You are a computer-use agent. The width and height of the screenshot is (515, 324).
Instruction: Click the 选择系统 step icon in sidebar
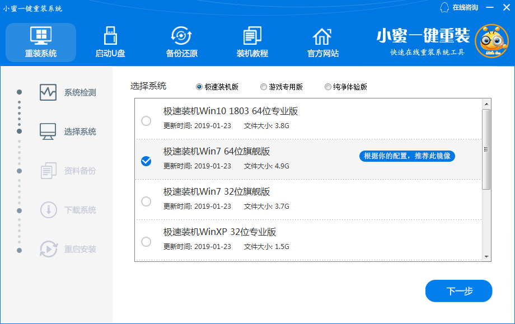48,132
